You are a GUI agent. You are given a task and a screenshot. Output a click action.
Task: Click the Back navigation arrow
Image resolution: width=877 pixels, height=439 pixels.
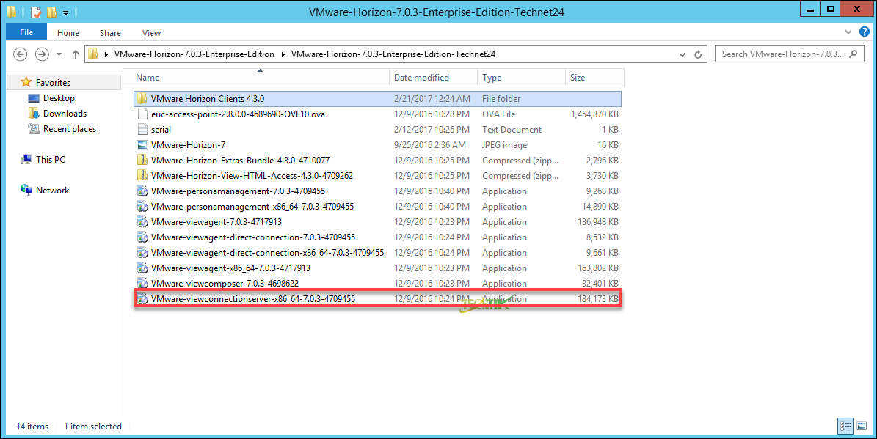(x=20, y=54)
